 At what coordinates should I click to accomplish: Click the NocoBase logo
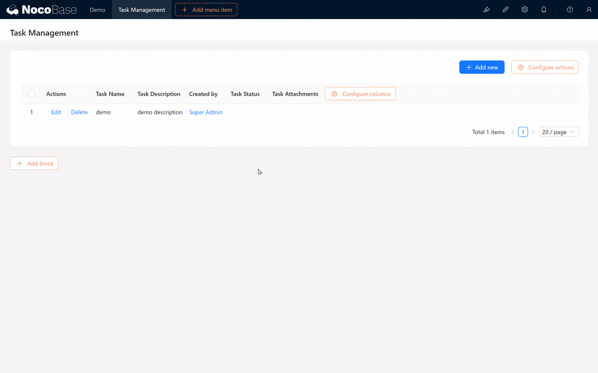click(42, 10)
